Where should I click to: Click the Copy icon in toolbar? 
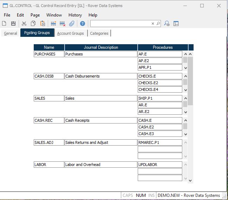click(33, 24)
